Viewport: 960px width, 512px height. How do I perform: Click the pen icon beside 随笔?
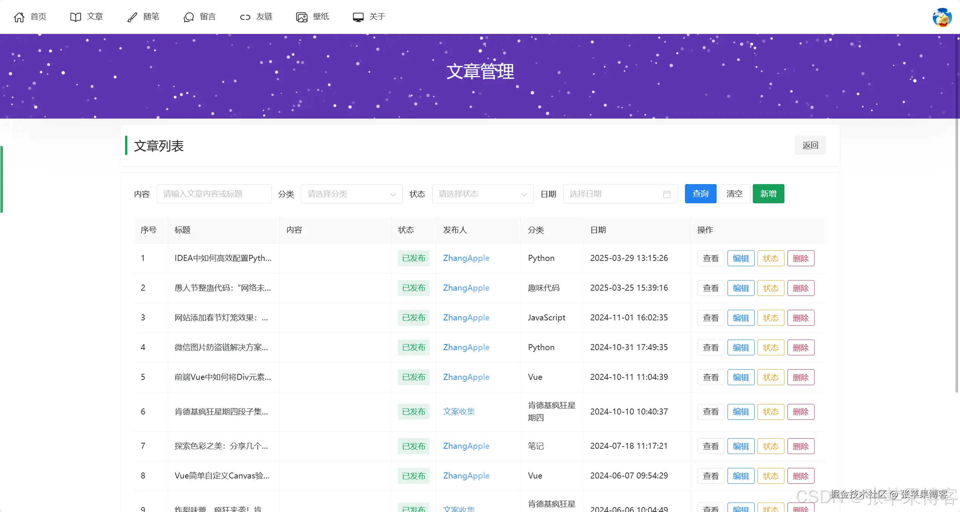[x=131, y=17]
